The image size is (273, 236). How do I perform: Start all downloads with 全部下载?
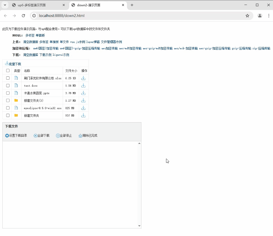click(x=42, y=136)
